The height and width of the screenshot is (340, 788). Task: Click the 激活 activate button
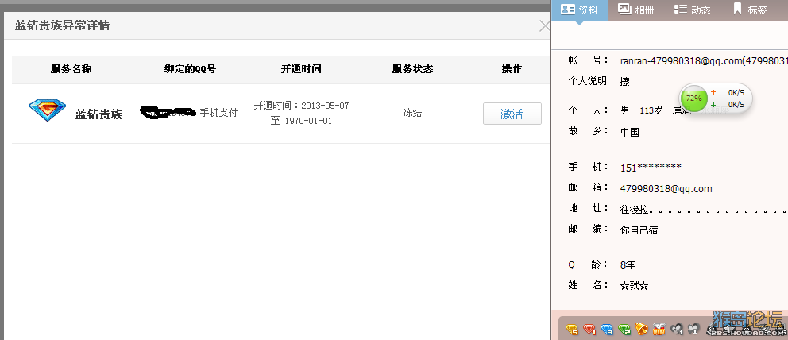click(512, 114)
